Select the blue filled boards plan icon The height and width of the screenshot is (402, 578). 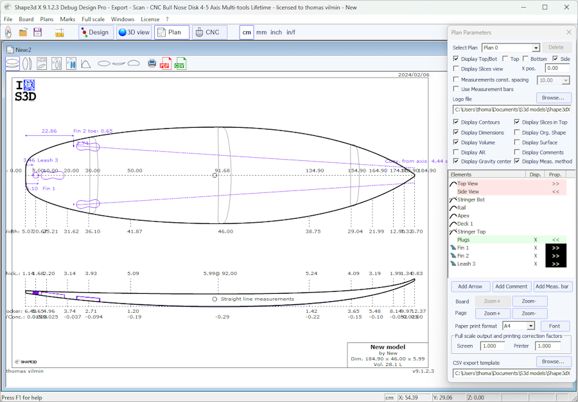[71, 63]
